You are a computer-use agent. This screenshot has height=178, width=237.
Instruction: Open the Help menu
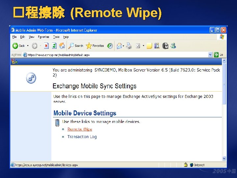(x=66, y=37)
